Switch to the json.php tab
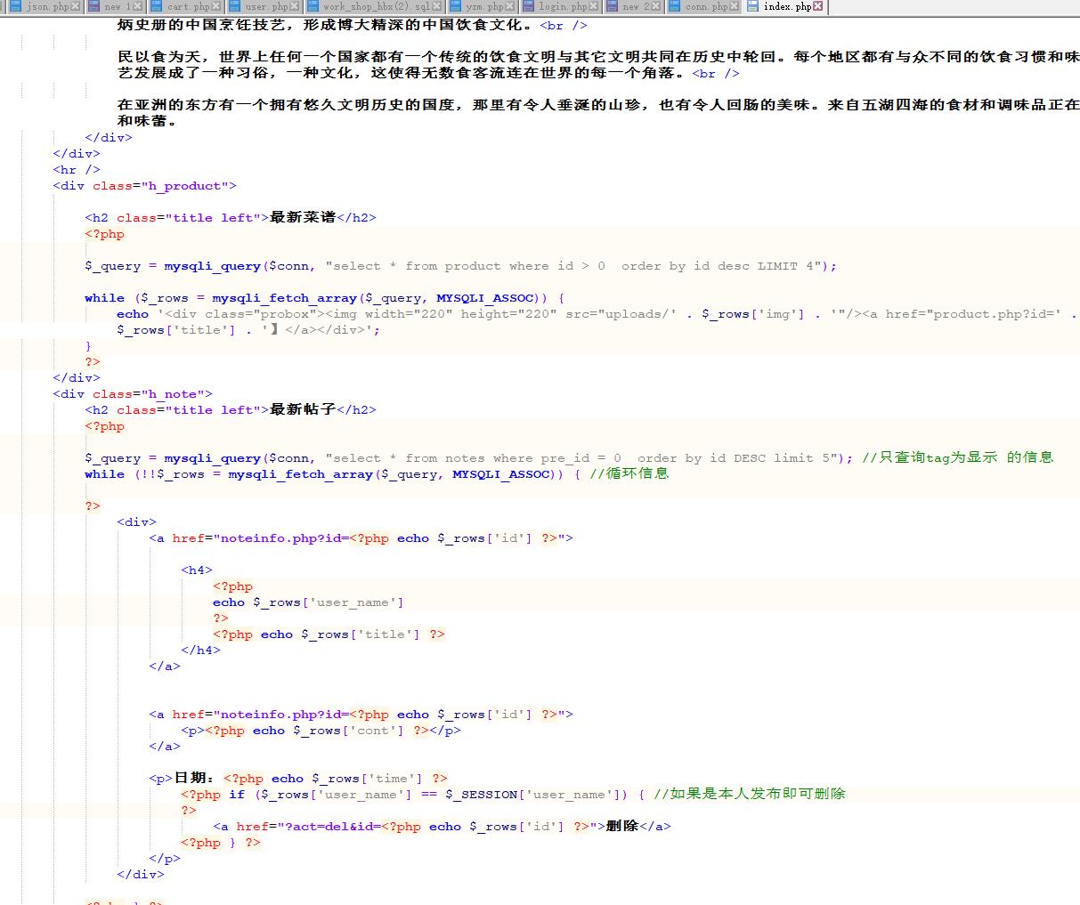The image size is (1080, 905). (45, 6)
